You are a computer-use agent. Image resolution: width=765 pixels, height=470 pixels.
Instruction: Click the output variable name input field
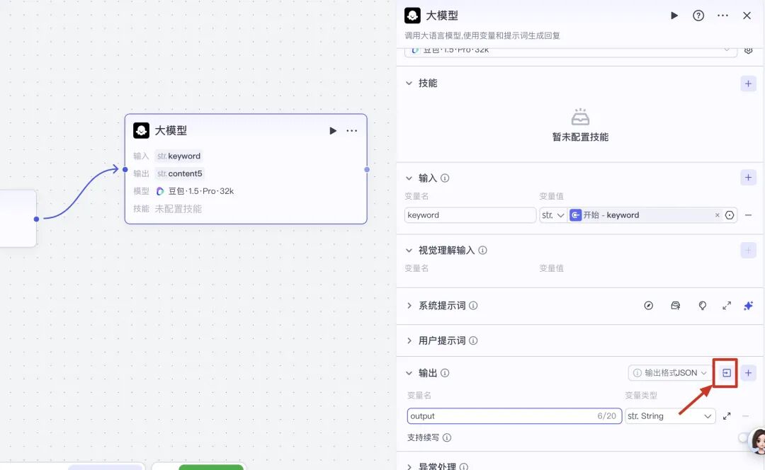(x=496, y=415)
